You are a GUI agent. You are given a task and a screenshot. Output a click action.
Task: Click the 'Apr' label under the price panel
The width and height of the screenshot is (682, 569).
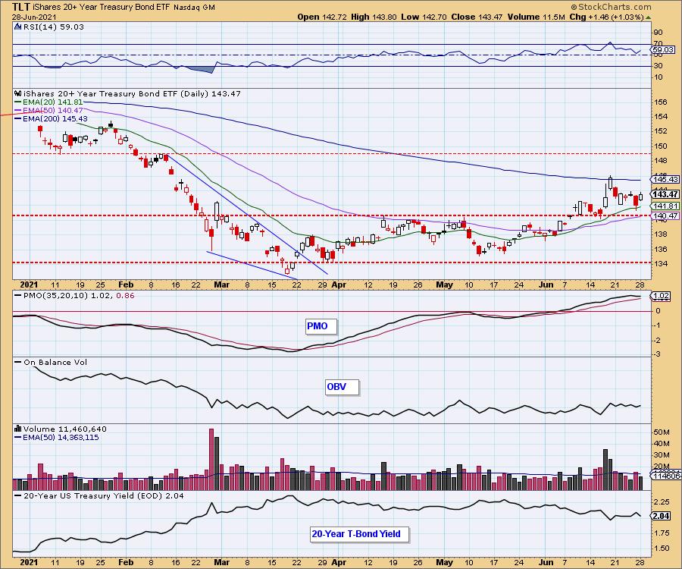(339, 284)
